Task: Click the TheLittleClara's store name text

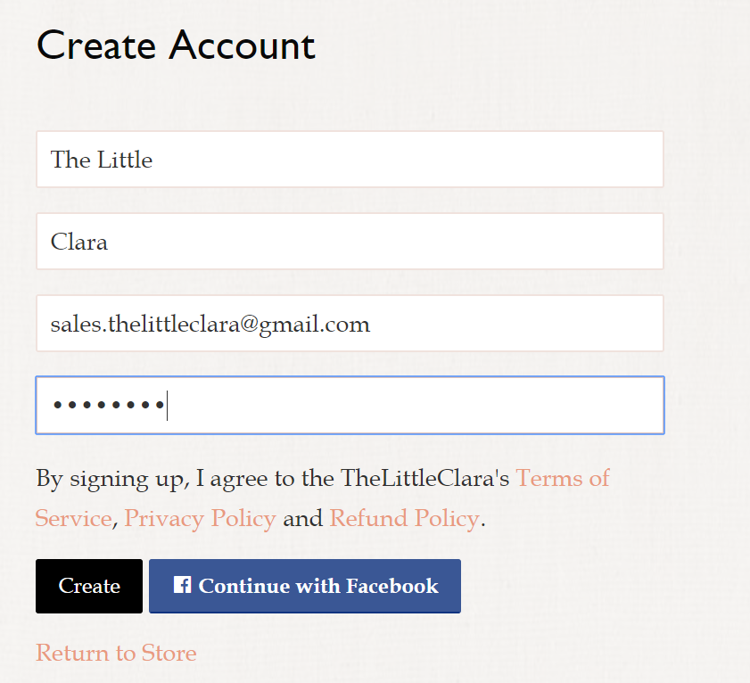Action: click(424, 478)
